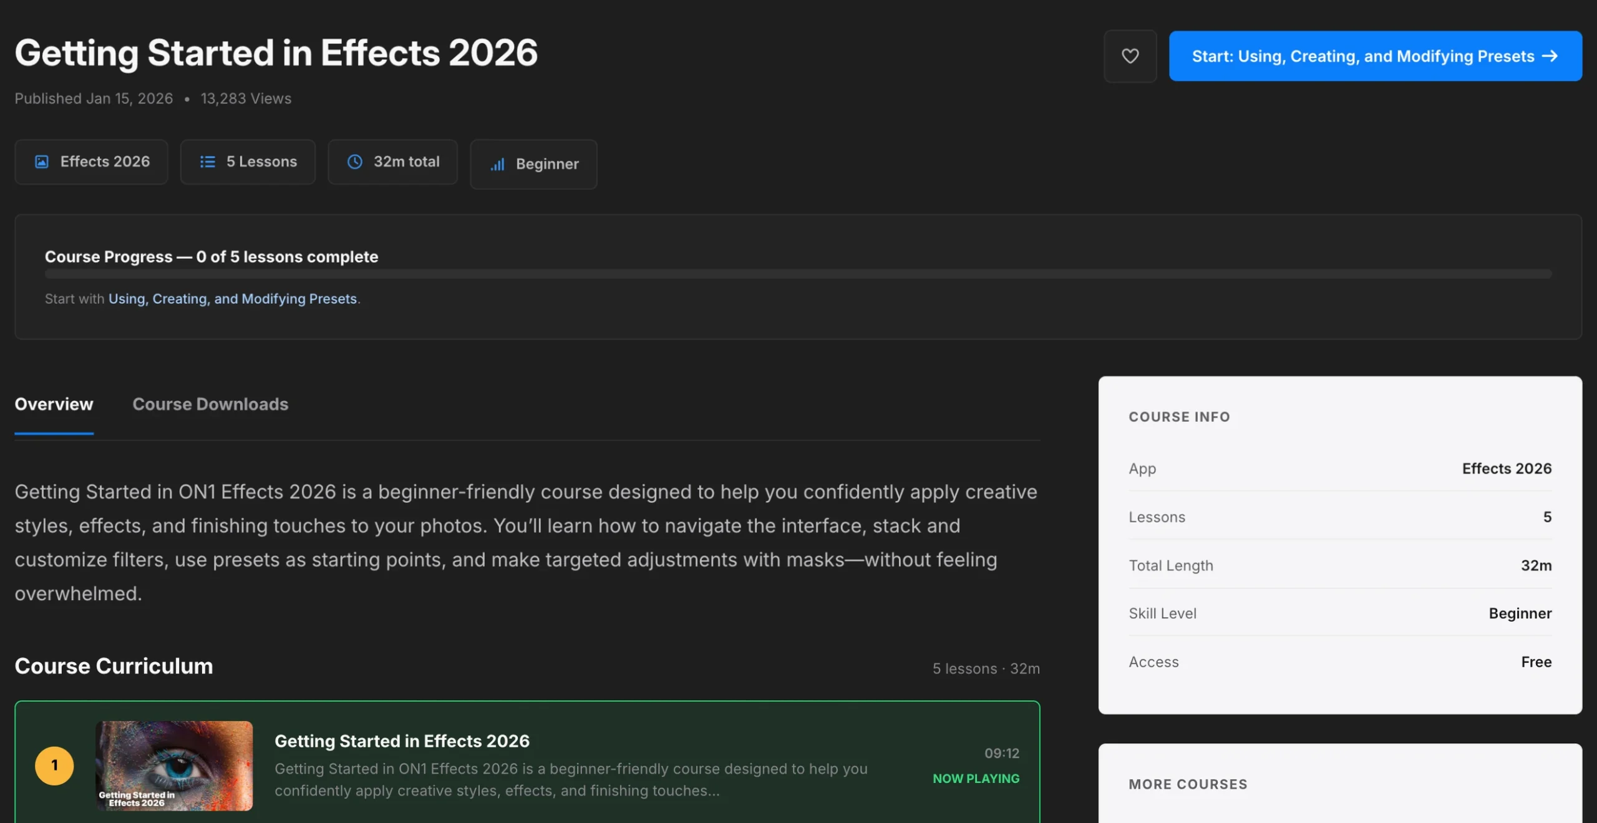Click the Total Length value '32m'
1597x823 pixels.
coord(1536,565)
